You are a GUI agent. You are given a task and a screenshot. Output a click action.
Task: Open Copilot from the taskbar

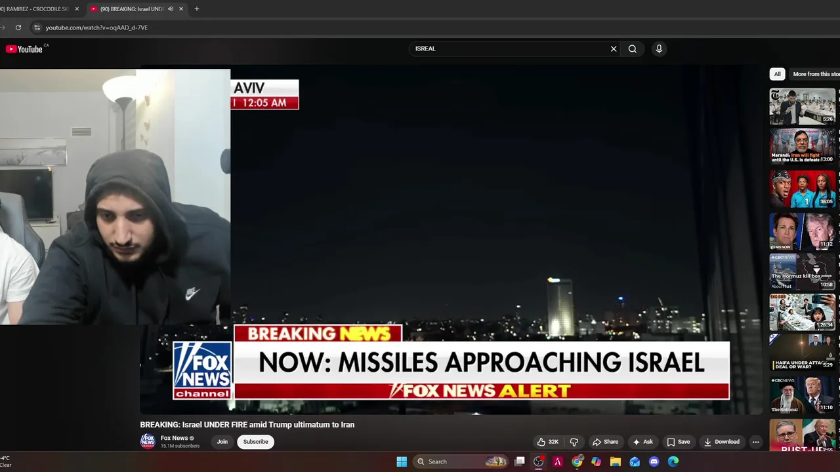point(596,462)
